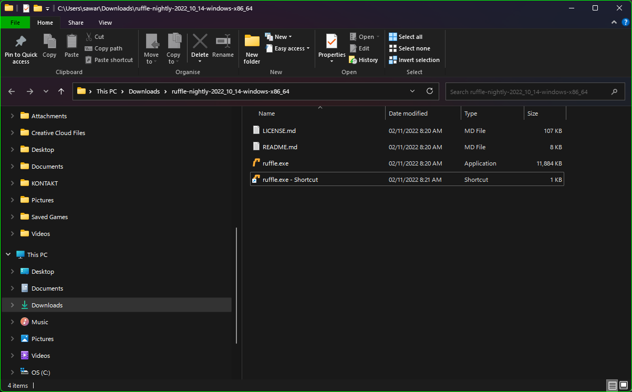
Task: Select Music in navigation pane
Action: [39, 322]
